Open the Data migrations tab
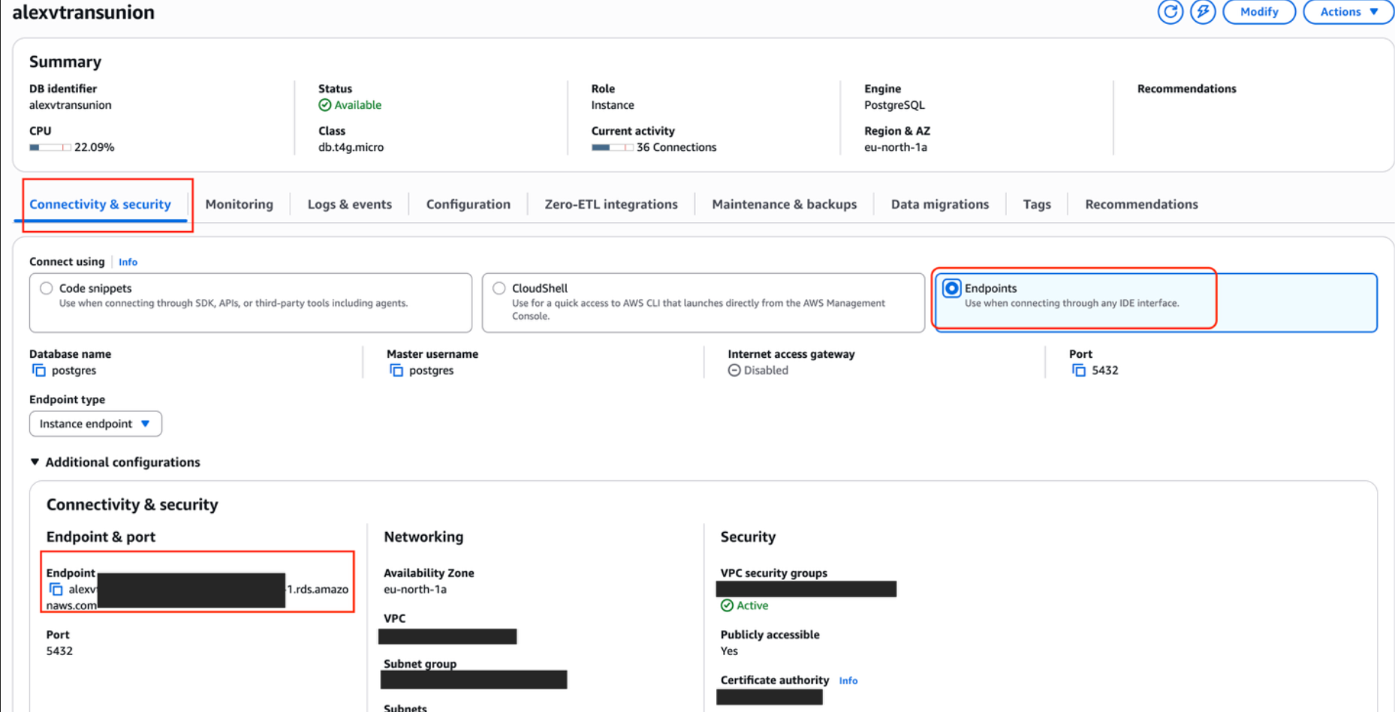The height and width of the screenshot is (712, 1395). [x=939, y=204]
